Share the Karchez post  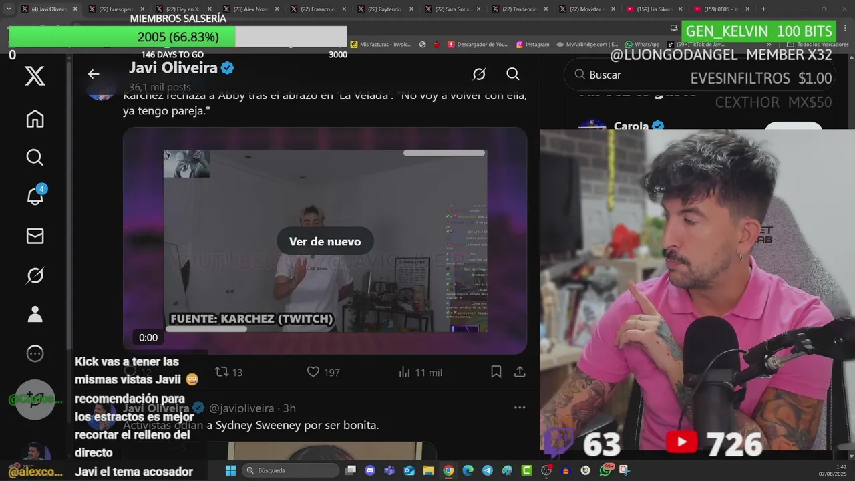[x=520, y=372]
